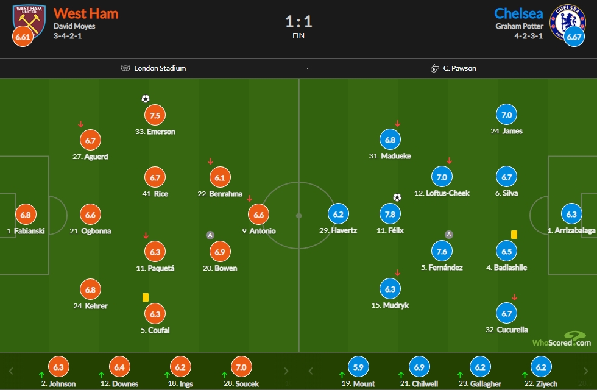597x390 pixels.
Task: Click the goal ball icon above Félix
Action: click(x=397, y=197)
